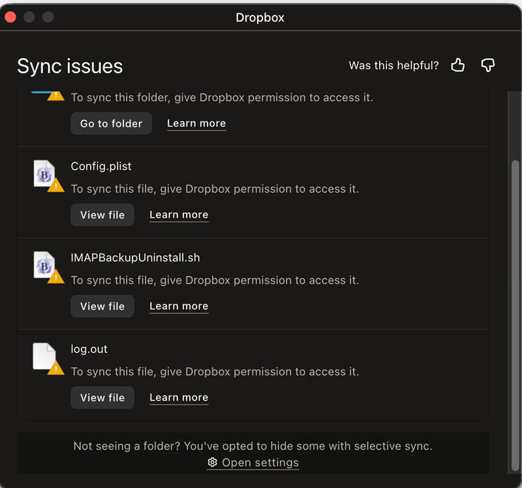Click the warning badge on log.out icon

tap(56, 369)
